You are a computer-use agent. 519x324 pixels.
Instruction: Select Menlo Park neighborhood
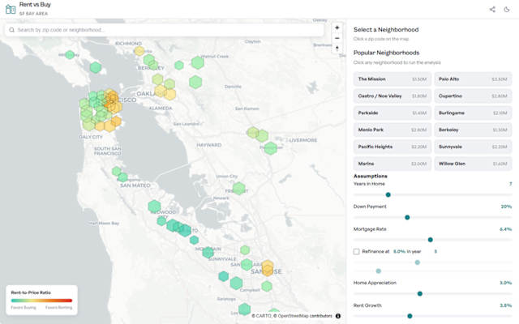pos(392,130)
